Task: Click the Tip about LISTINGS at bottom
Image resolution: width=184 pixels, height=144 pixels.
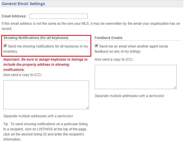Action: click(x=45, y=132)
